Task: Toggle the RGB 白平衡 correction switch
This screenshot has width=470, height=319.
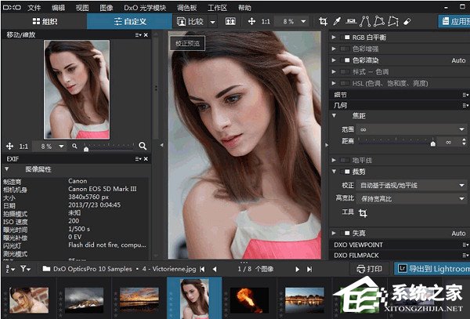Action: 345,37
